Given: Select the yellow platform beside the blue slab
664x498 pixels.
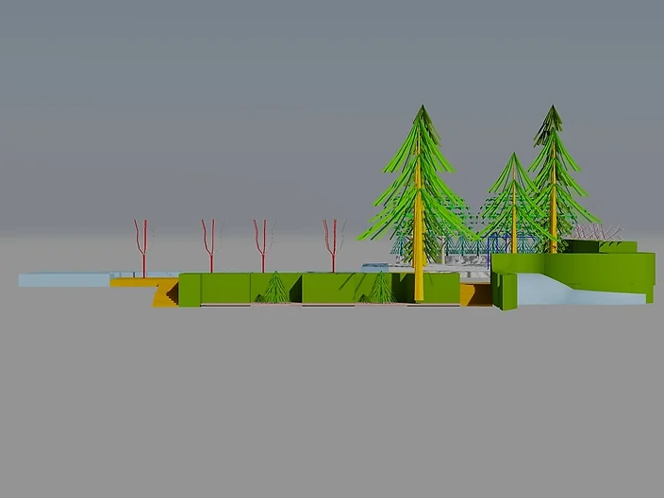Looking at the screenshot, I should click(x=132, y=281).
